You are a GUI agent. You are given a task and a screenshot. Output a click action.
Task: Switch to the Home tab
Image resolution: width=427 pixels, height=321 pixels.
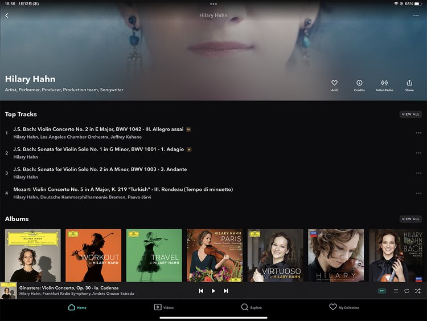click(77, 307)
